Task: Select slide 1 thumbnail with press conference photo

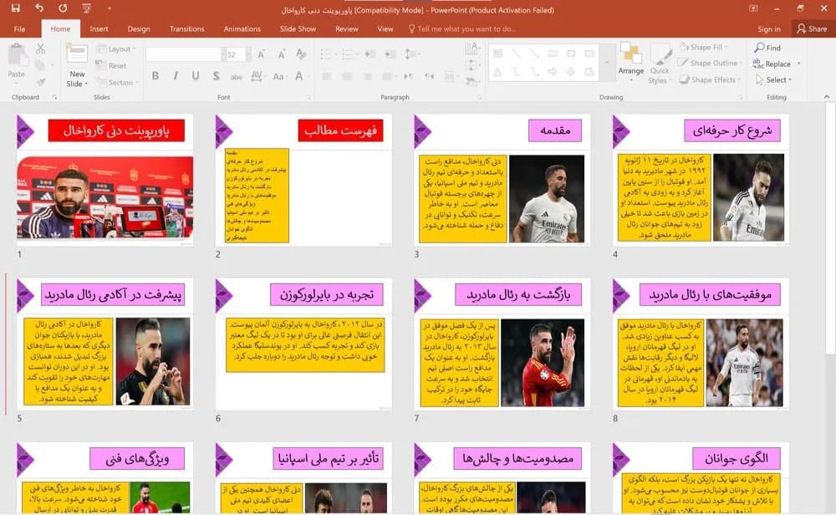Action: [105, 181]
